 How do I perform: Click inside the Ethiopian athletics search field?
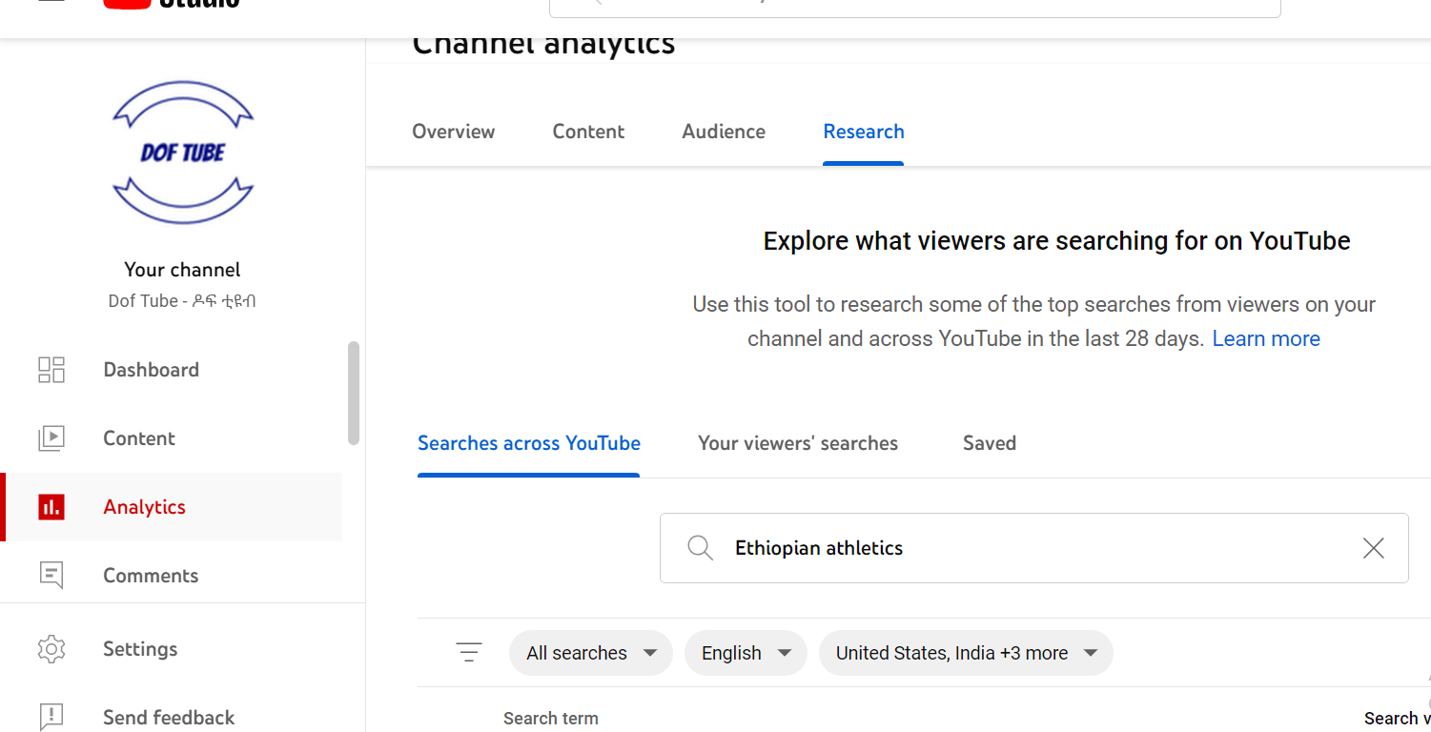point(1034,548)
